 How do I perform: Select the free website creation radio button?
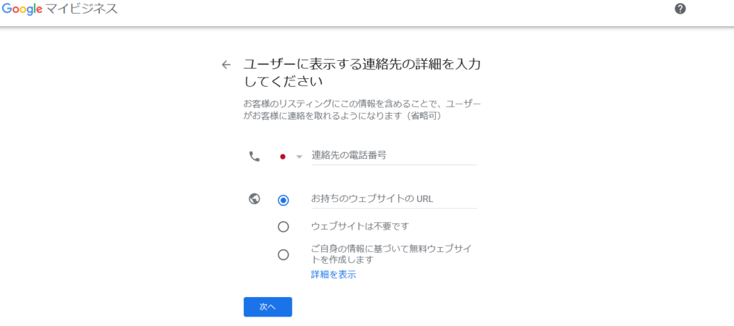point(283,255)
